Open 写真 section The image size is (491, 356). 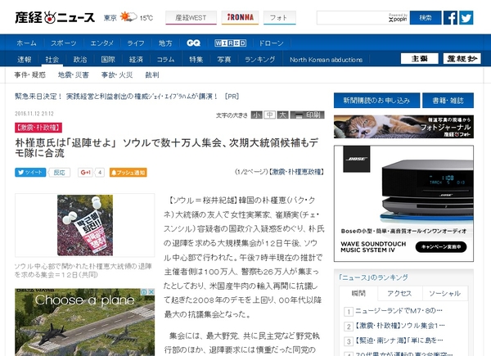(224, 59)
